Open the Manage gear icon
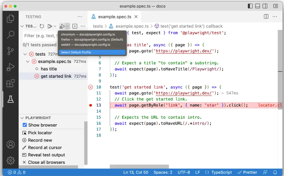The width and height of the screenshot is (284, 176). (x=11, y=160)
